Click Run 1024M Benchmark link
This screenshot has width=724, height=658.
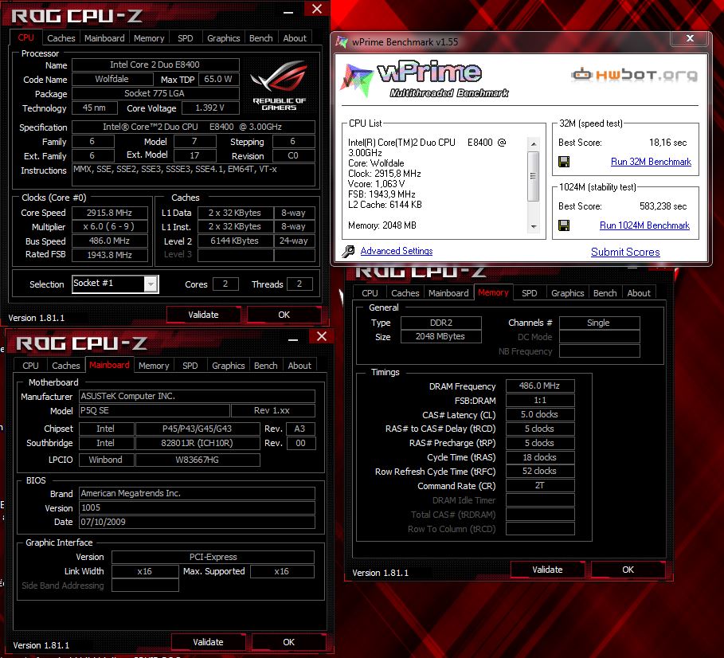coord(644,225)
